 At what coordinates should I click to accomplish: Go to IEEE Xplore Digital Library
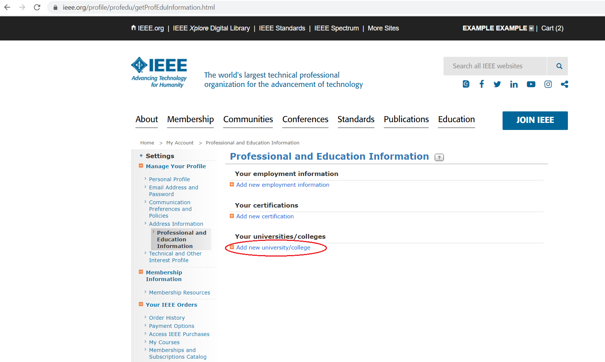pos(211,28)
